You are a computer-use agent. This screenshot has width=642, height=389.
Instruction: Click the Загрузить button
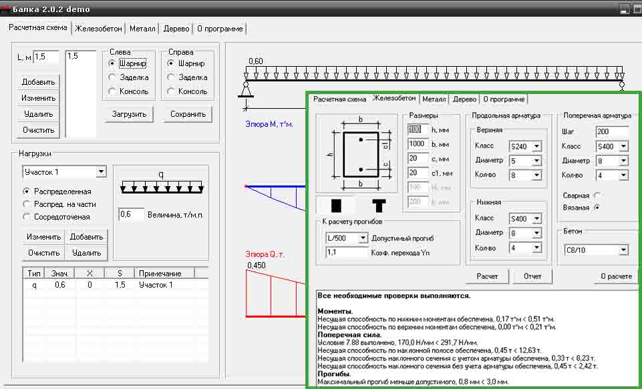(x=129, y=114)
